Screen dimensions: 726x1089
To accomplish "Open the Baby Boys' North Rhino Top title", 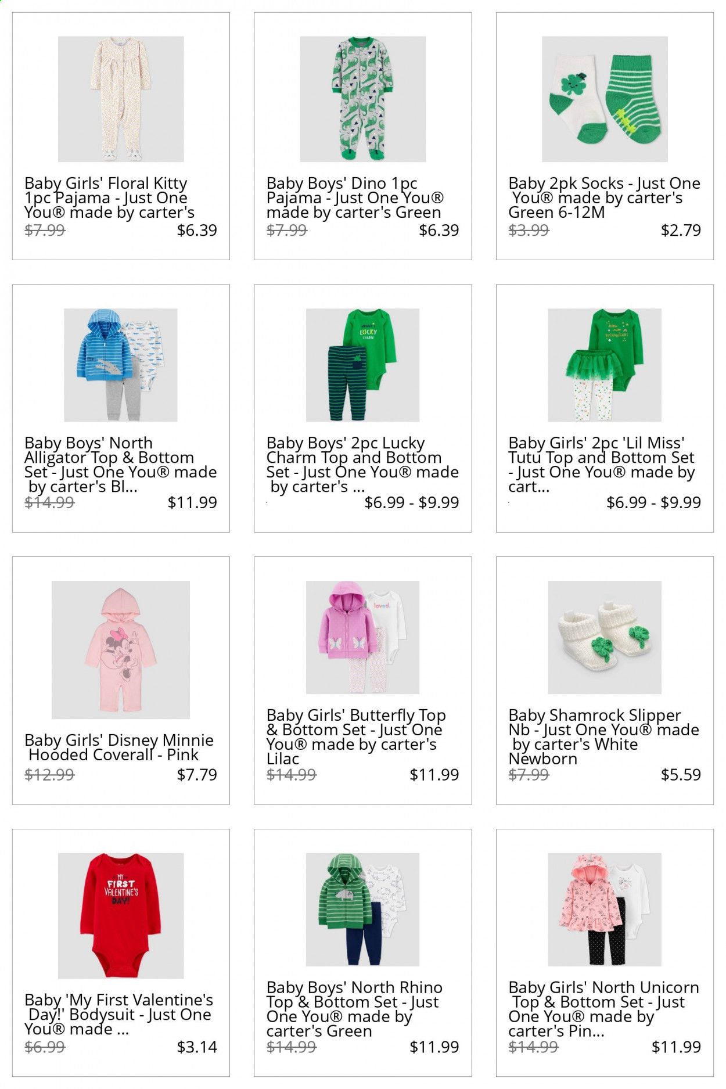I will (x=354, y=1009).
